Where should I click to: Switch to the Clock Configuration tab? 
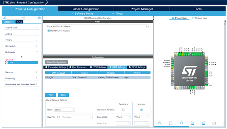pos(86,9)
